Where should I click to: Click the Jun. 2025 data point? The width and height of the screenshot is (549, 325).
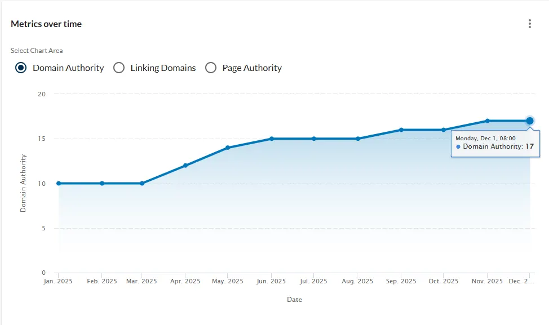click(x=272, y=139)
